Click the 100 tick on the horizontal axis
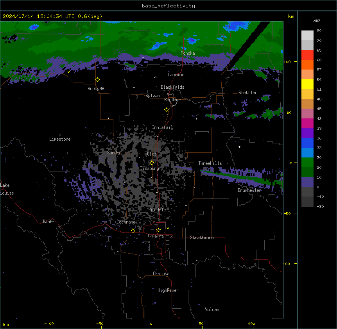 (252, 324)
